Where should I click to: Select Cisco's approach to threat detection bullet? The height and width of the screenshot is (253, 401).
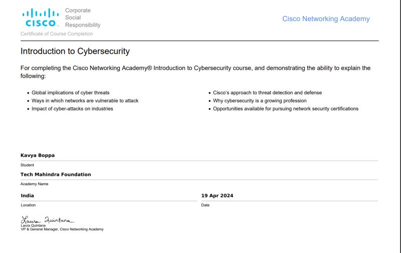click(x=267, y=93)
